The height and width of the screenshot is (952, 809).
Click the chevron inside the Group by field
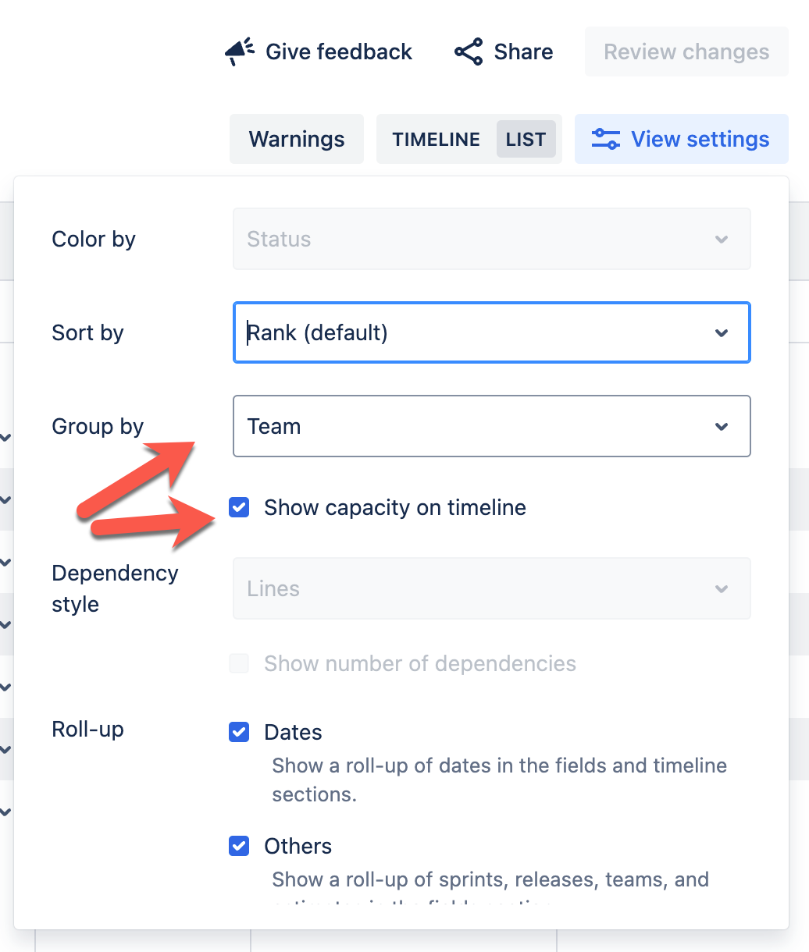[x=722, y=426]
